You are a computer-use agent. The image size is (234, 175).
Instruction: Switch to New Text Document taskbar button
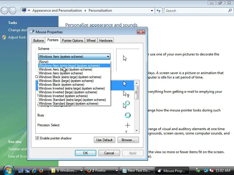pyautogui.click(x=137, y=171)
